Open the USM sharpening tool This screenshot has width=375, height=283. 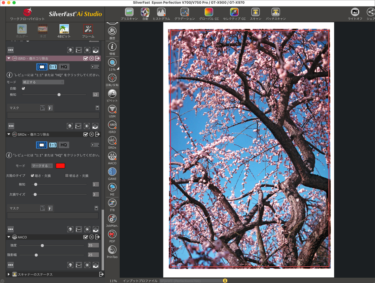point(112,109)
